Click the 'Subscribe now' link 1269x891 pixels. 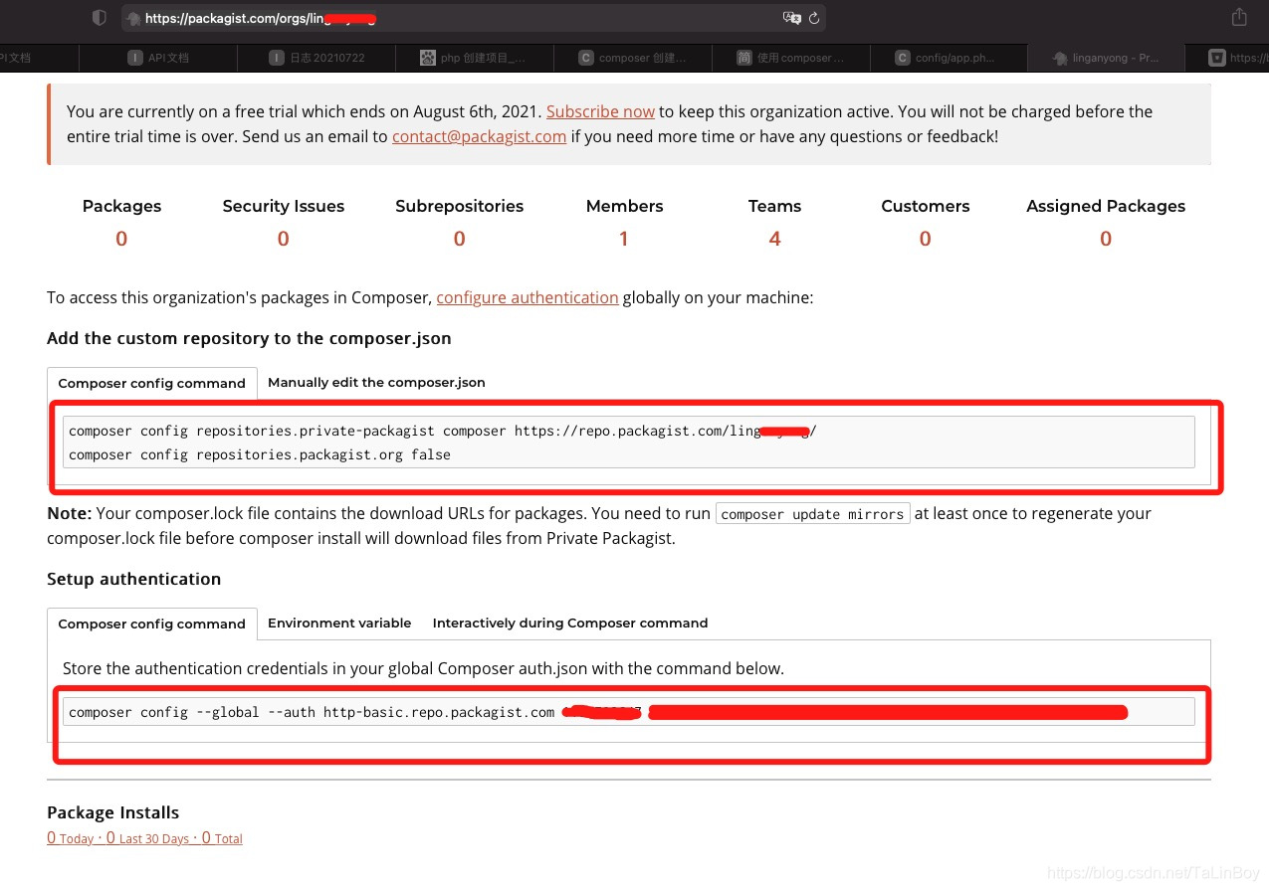pyautogui.click(x=600, y=111)
